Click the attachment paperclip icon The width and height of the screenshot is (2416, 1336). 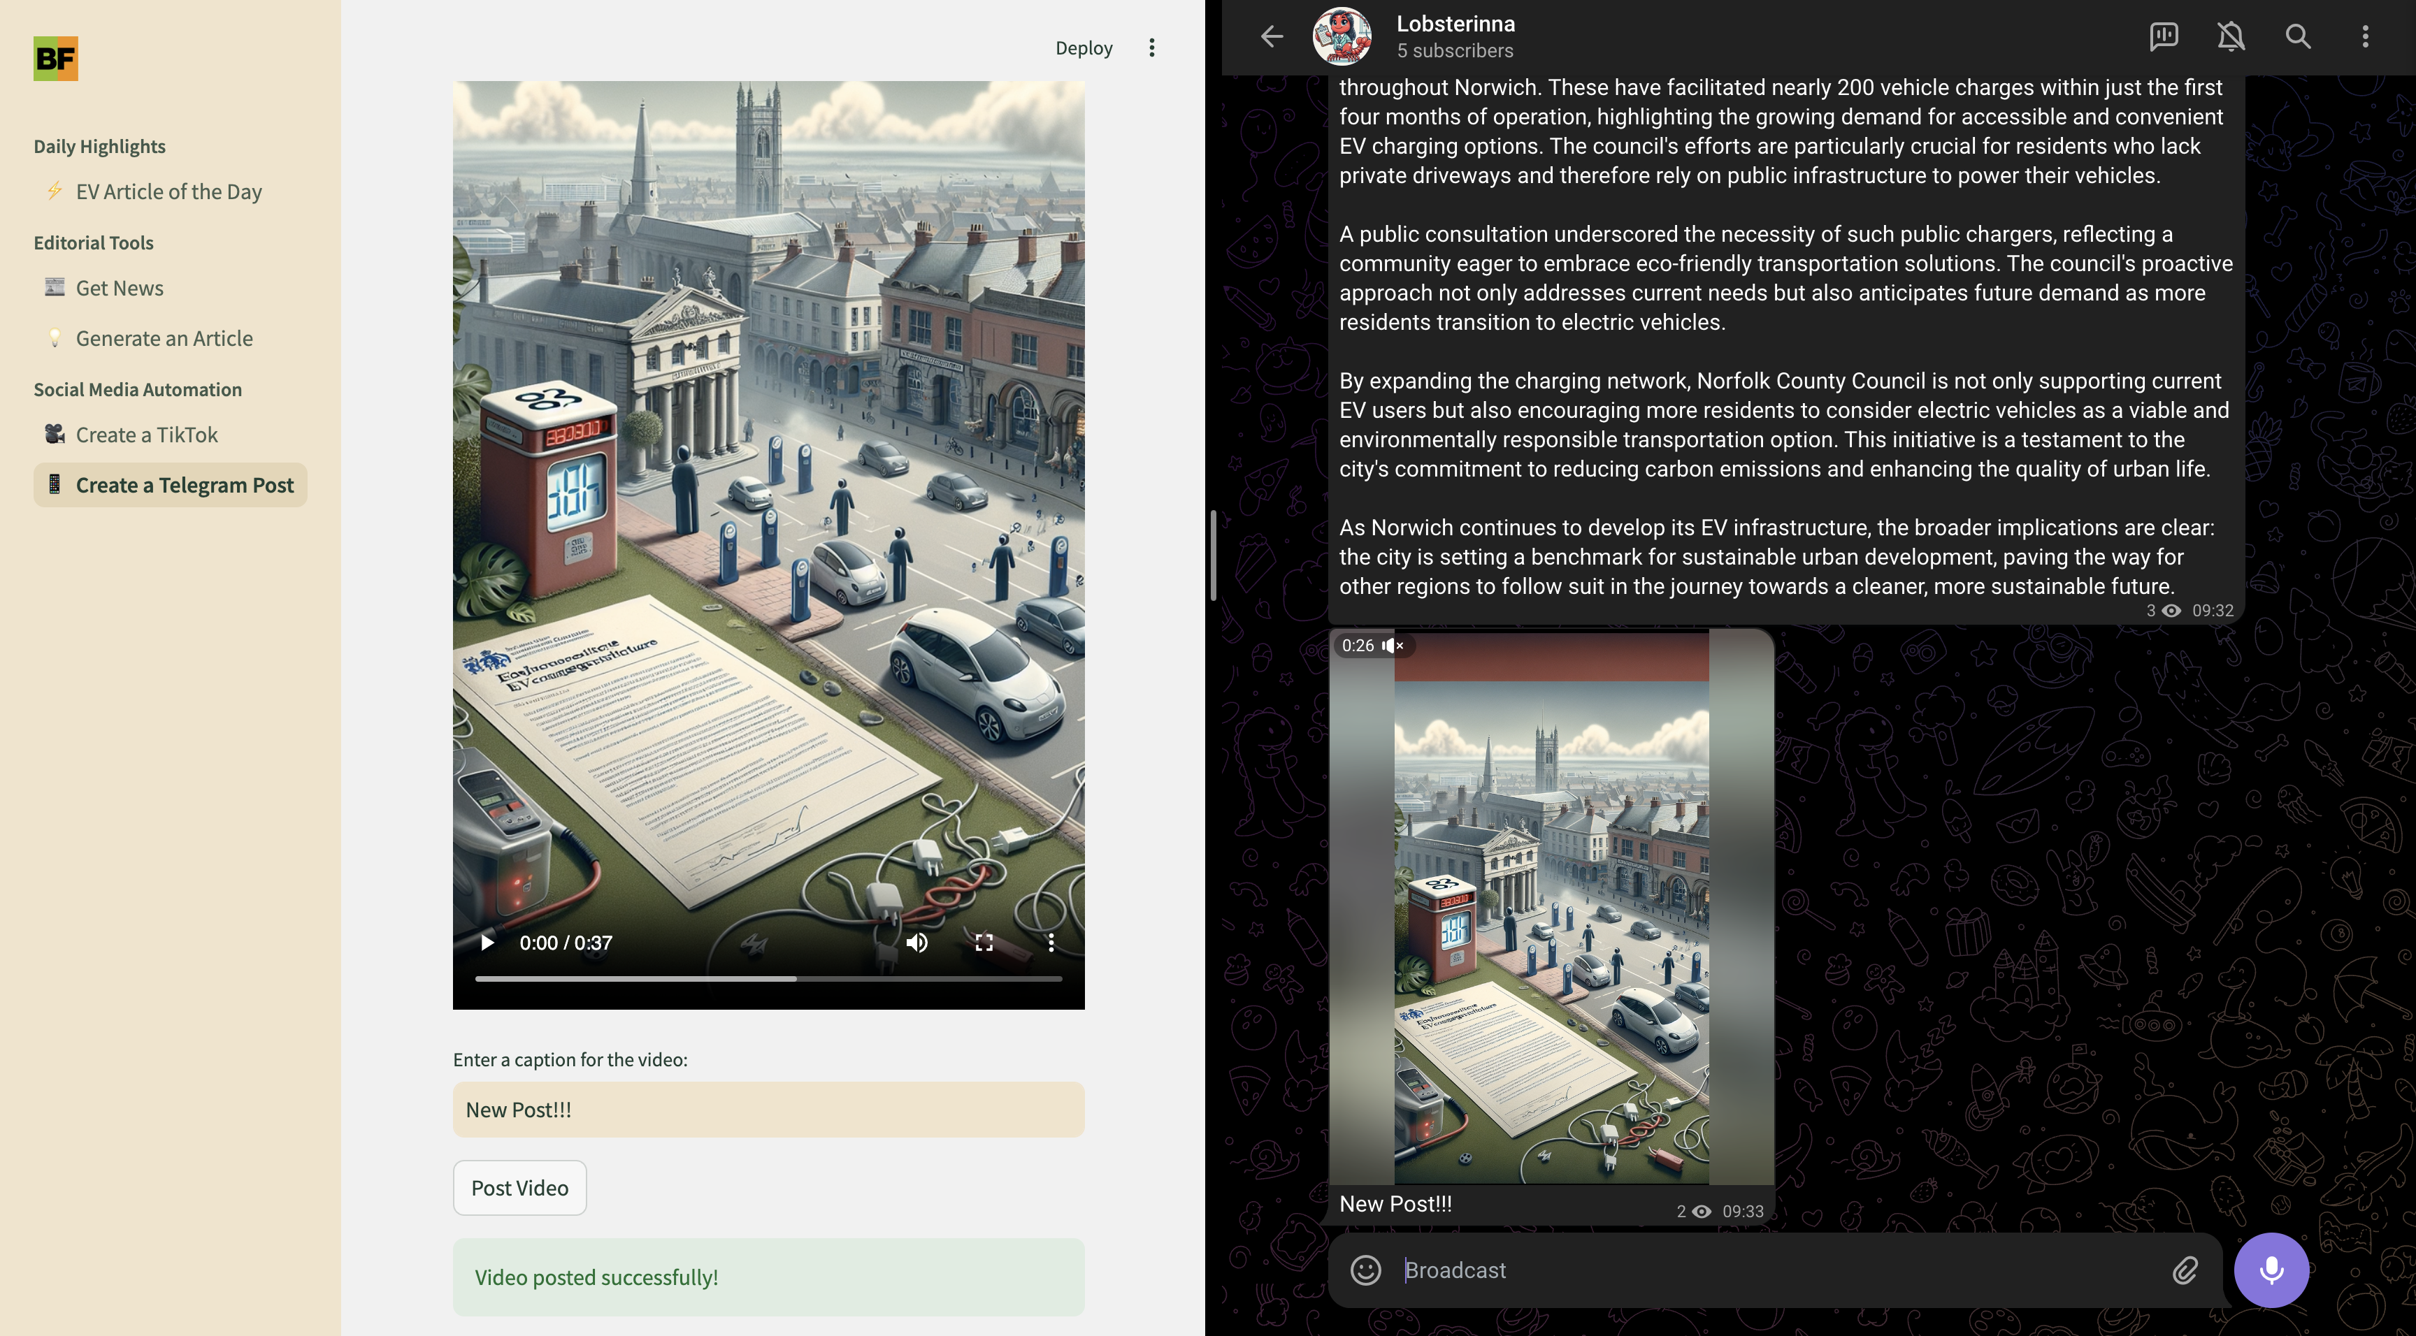(2185, 1270)
